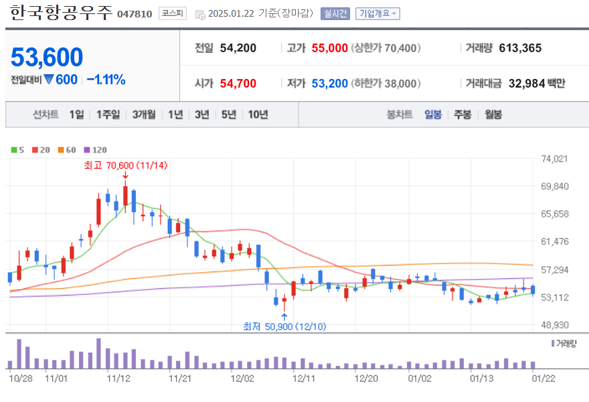Screen dimensions: 589x402
Task: Click the current price 53,600
Action: pos(47,57)
